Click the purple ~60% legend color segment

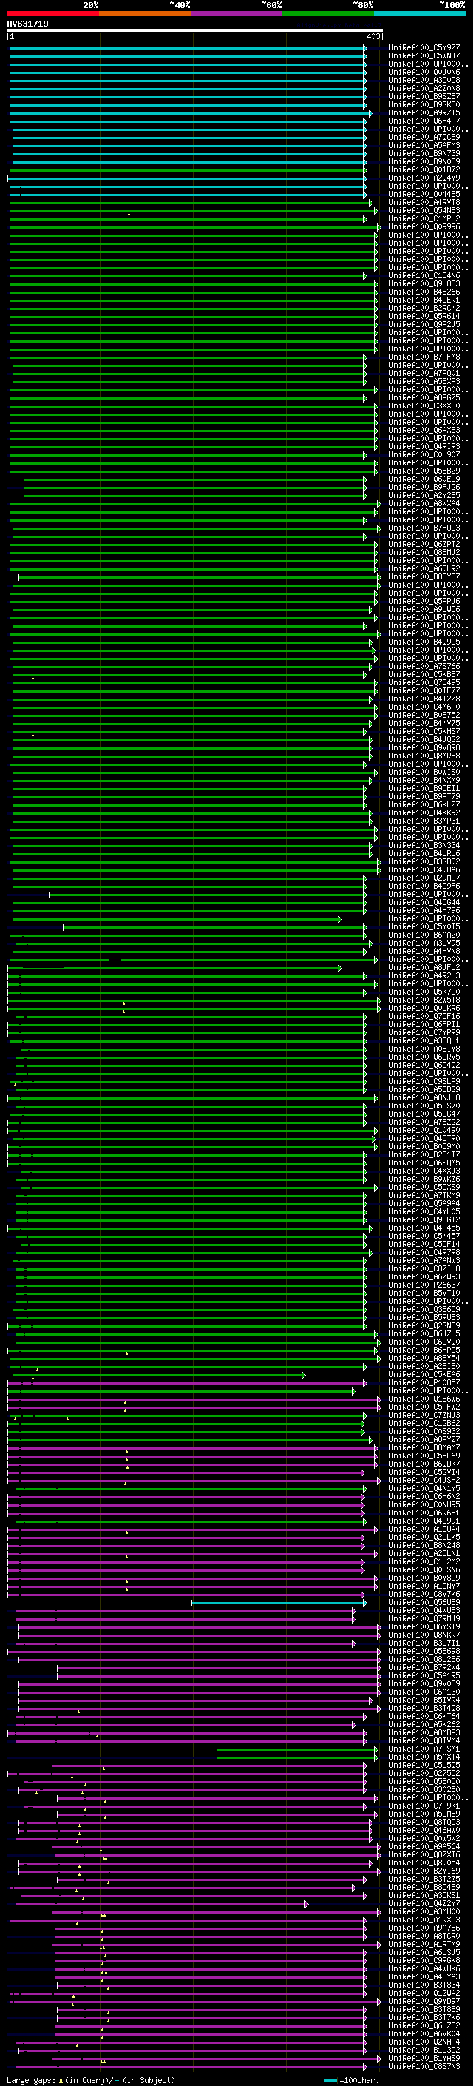click(236, 13)
